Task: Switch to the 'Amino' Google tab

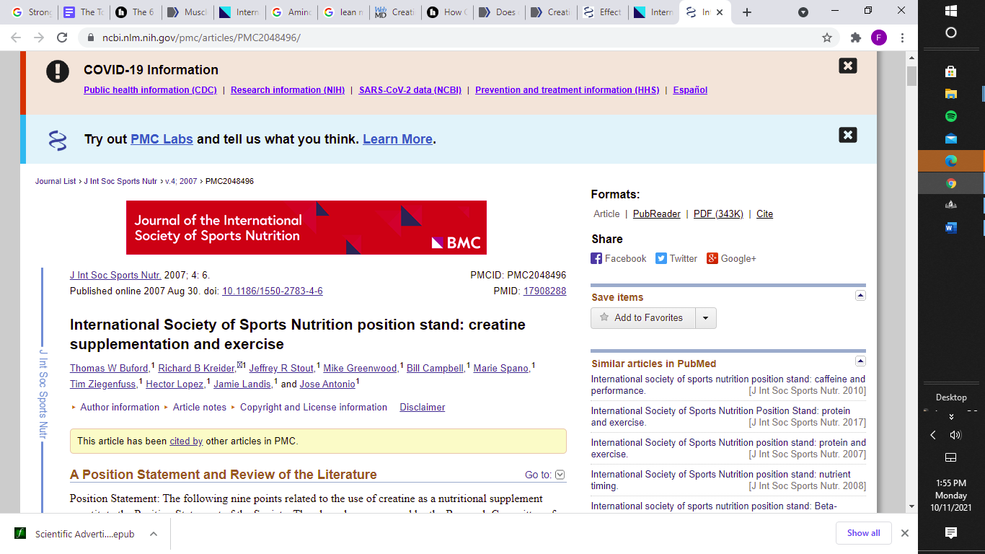Action: (291, 12)
